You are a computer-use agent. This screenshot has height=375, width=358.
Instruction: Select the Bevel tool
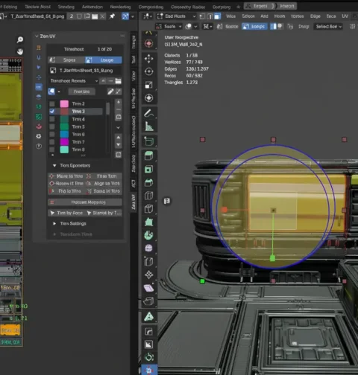(x=148, y=182)
